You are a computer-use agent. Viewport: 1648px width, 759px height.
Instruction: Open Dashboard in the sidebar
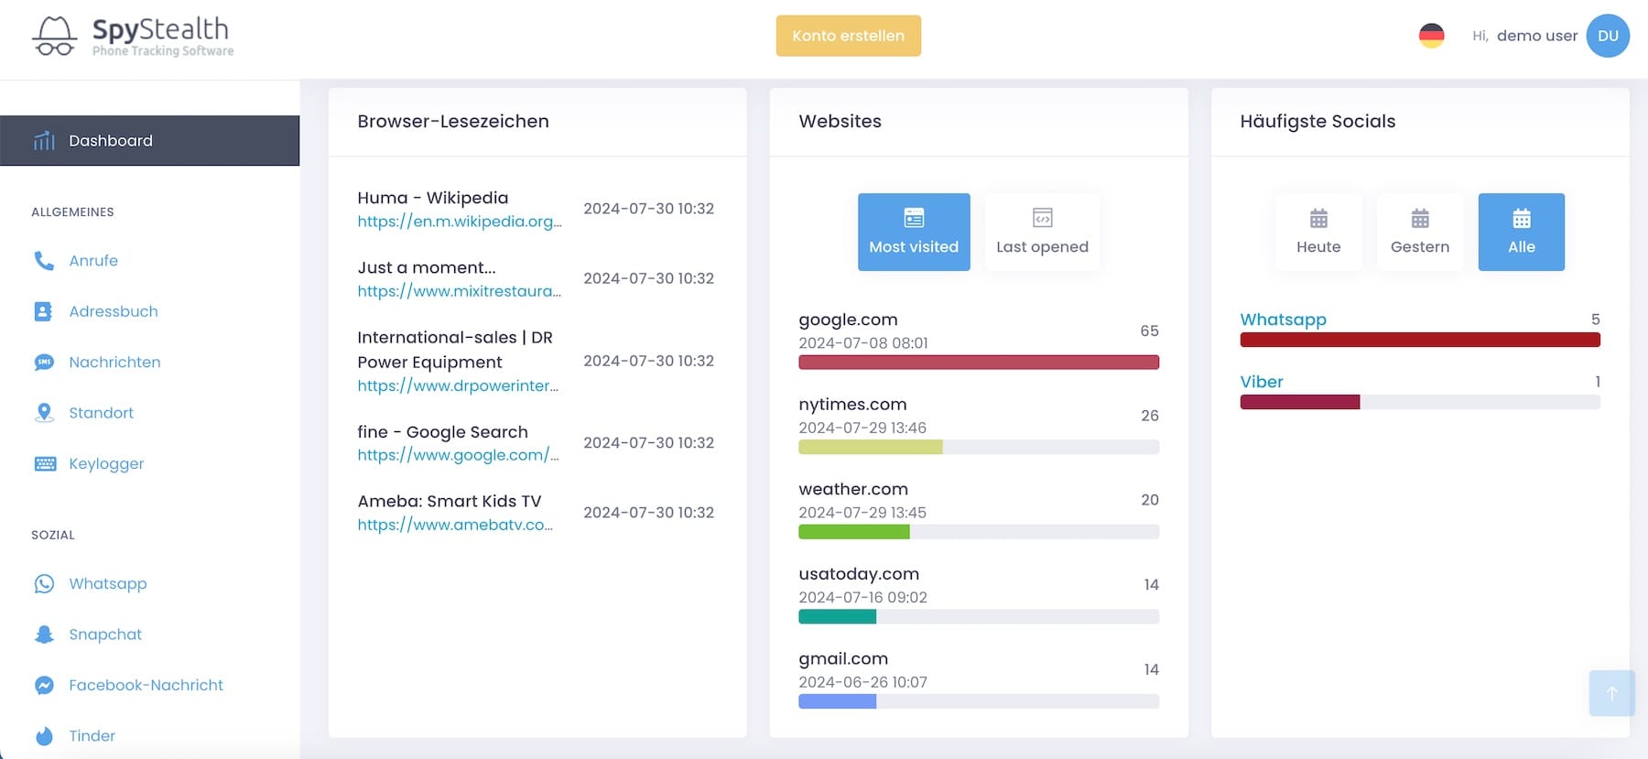149,140
